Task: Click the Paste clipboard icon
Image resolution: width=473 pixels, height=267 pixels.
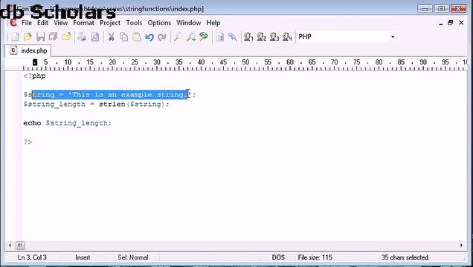Action: tap(137, 37)
